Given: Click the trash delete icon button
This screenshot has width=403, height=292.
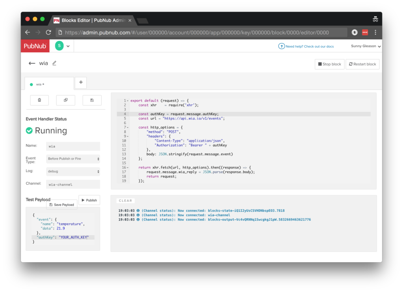Looking at the screenshot, I should tap(39, 100).
